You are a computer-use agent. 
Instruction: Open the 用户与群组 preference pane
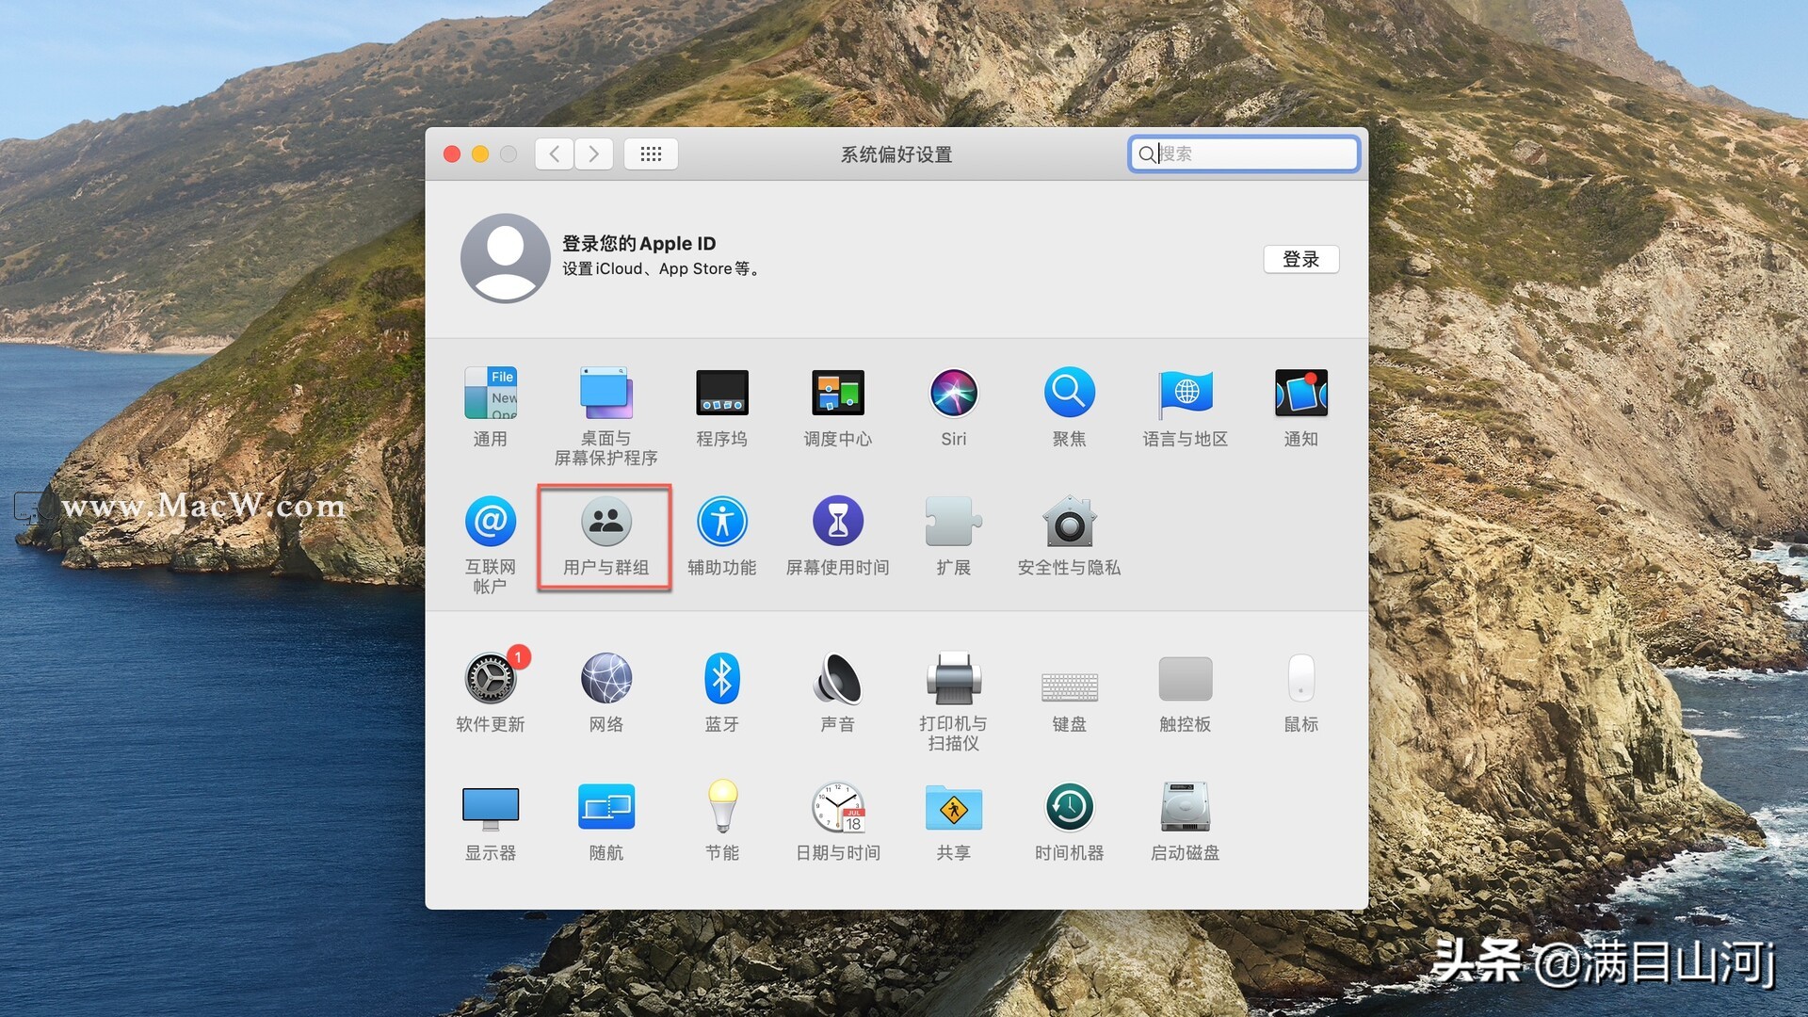click(x=604, y=537)
